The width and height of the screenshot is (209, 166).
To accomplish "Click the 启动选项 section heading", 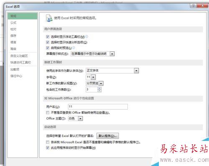I will [x=50, y=127].
